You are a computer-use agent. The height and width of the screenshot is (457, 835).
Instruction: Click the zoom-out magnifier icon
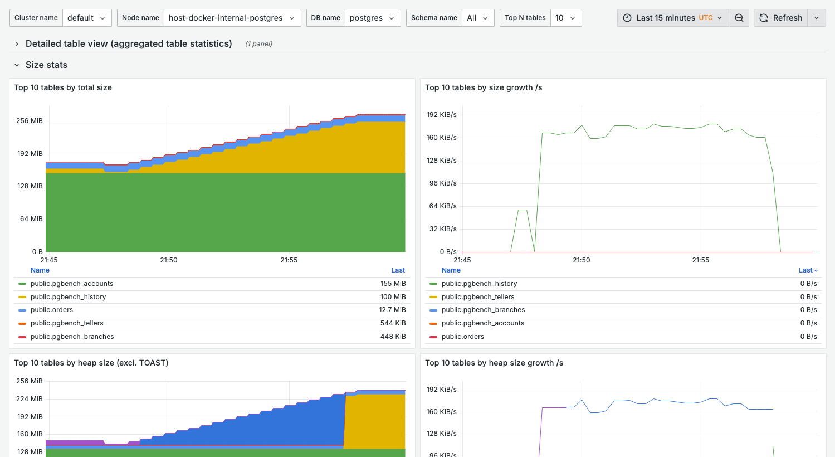click(x=739, y=17)
